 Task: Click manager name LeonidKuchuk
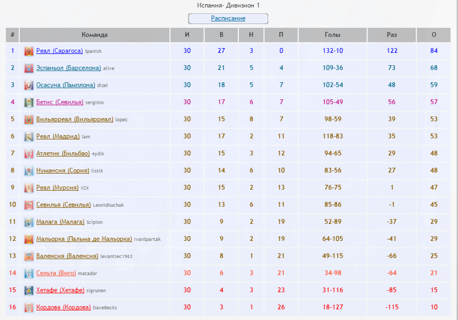108,205
